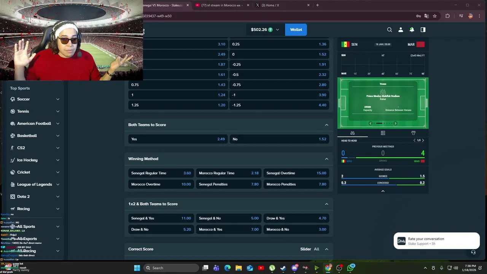
Task: Open Steam from the taskbar
Action: point(283,268)
